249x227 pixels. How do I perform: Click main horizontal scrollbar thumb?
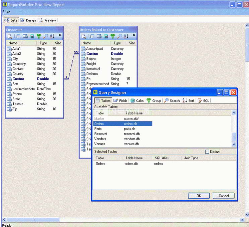pyautogui.click(x=33, y=220)
